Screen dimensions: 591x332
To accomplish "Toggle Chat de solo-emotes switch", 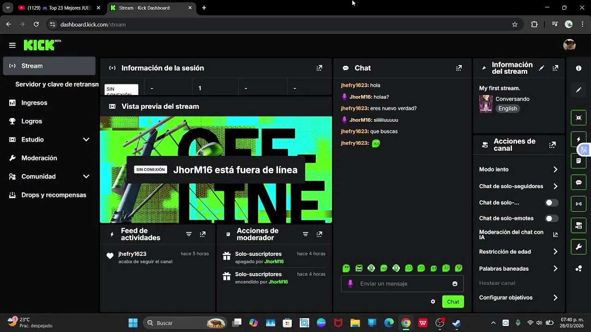I will (551, 219).
